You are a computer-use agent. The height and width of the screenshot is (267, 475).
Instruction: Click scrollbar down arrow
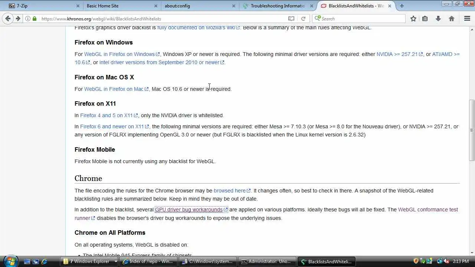coord(472,253)
